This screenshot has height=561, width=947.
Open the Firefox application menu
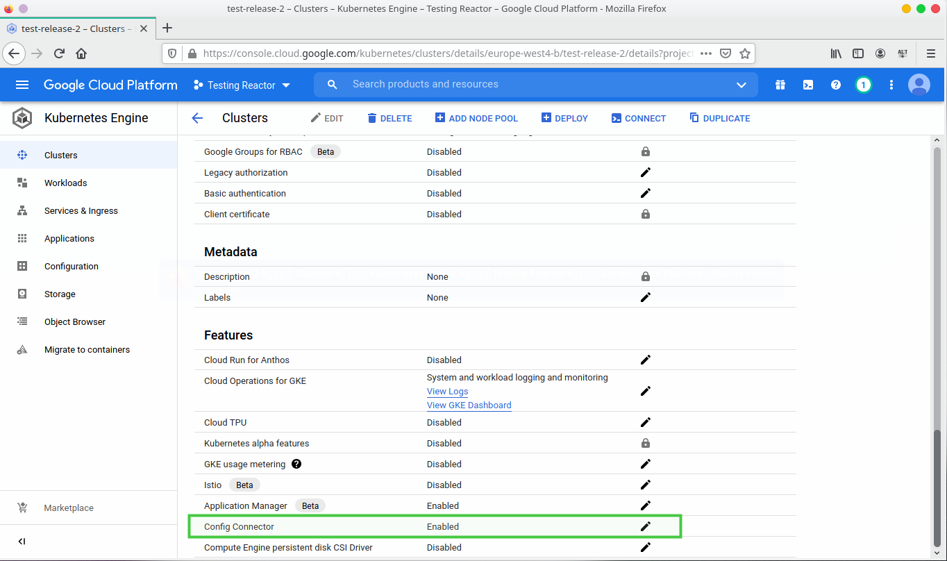click(931, 53)
